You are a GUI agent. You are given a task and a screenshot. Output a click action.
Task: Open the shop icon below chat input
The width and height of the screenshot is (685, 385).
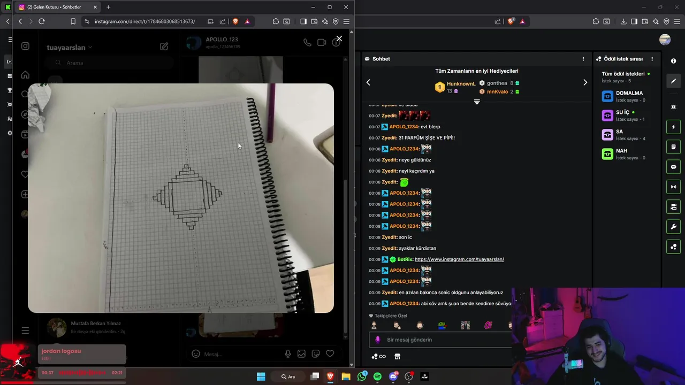[x=397, y=357]
